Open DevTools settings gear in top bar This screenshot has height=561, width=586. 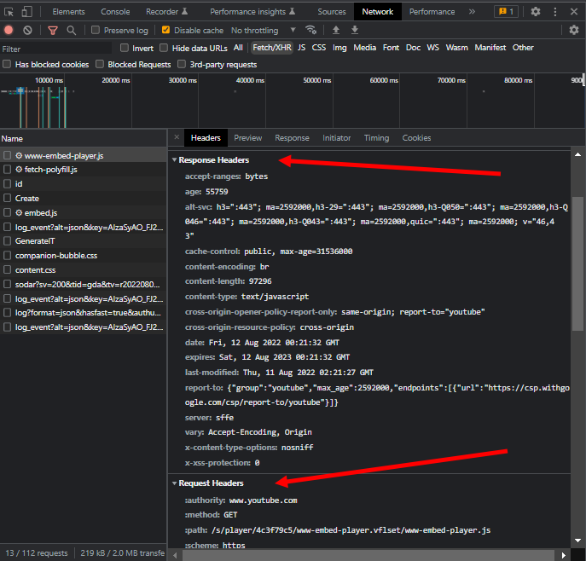(536, 12)
